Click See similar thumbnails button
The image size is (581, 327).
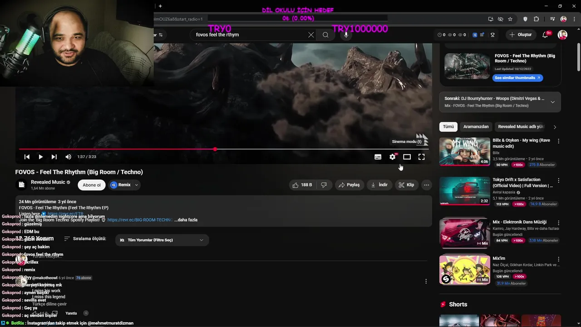coord(517,78)
